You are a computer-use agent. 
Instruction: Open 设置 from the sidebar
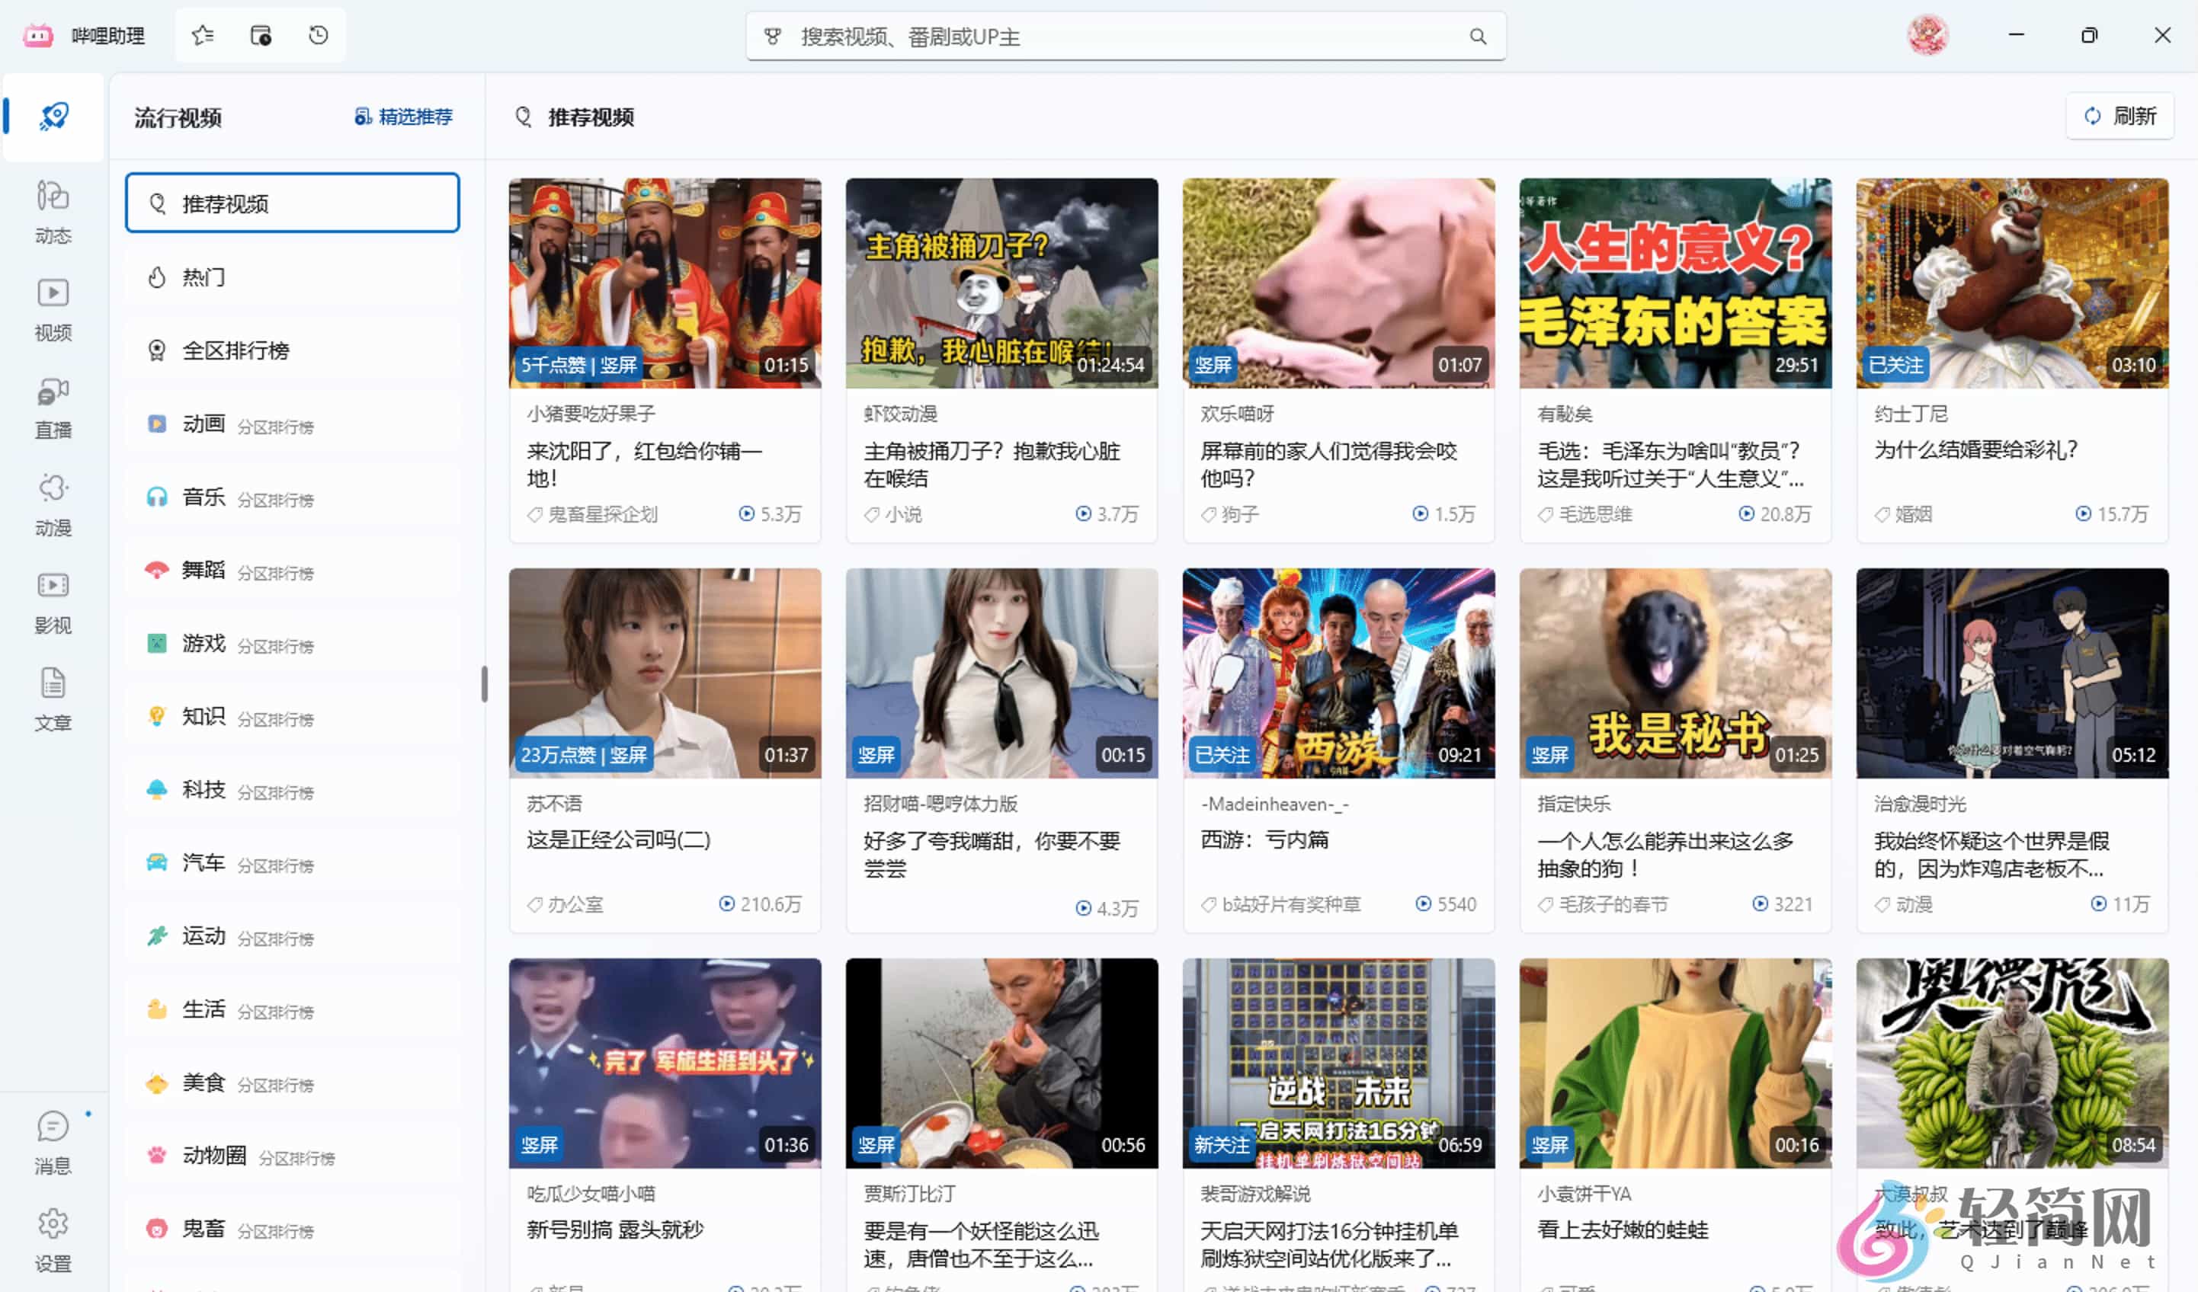[53, 1238]
